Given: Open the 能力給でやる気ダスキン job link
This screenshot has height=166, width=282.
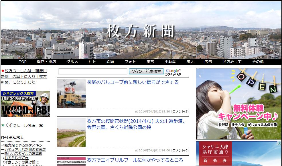Looking at the screenshot, I should tap(23, 145).
